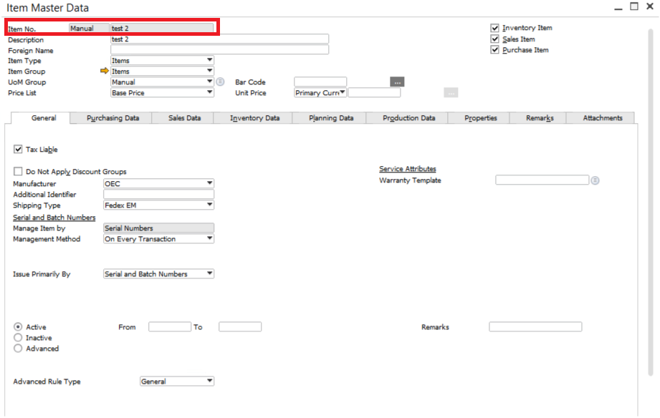The width and height of the screenshot is (660, 418).
Task: Choose the Advanced status option
Action: [16, 349]
